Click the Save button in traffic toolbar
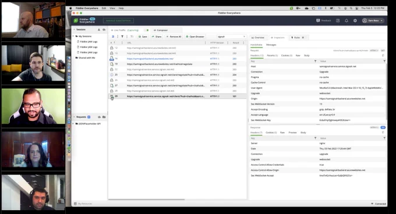 click(x=143, y=37)
